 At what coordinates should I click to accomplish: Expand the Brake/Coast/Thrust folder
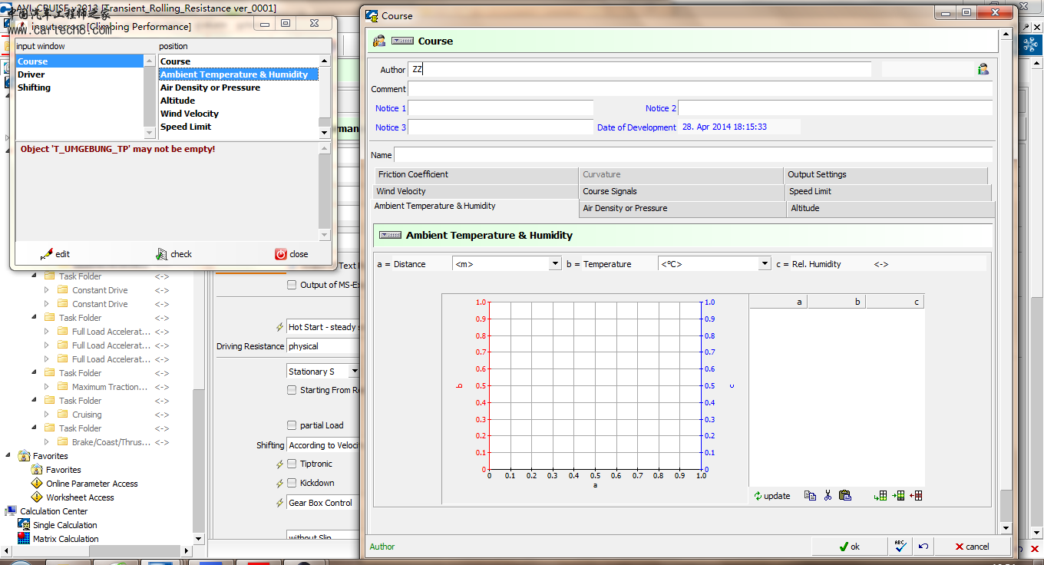(47, 442)
